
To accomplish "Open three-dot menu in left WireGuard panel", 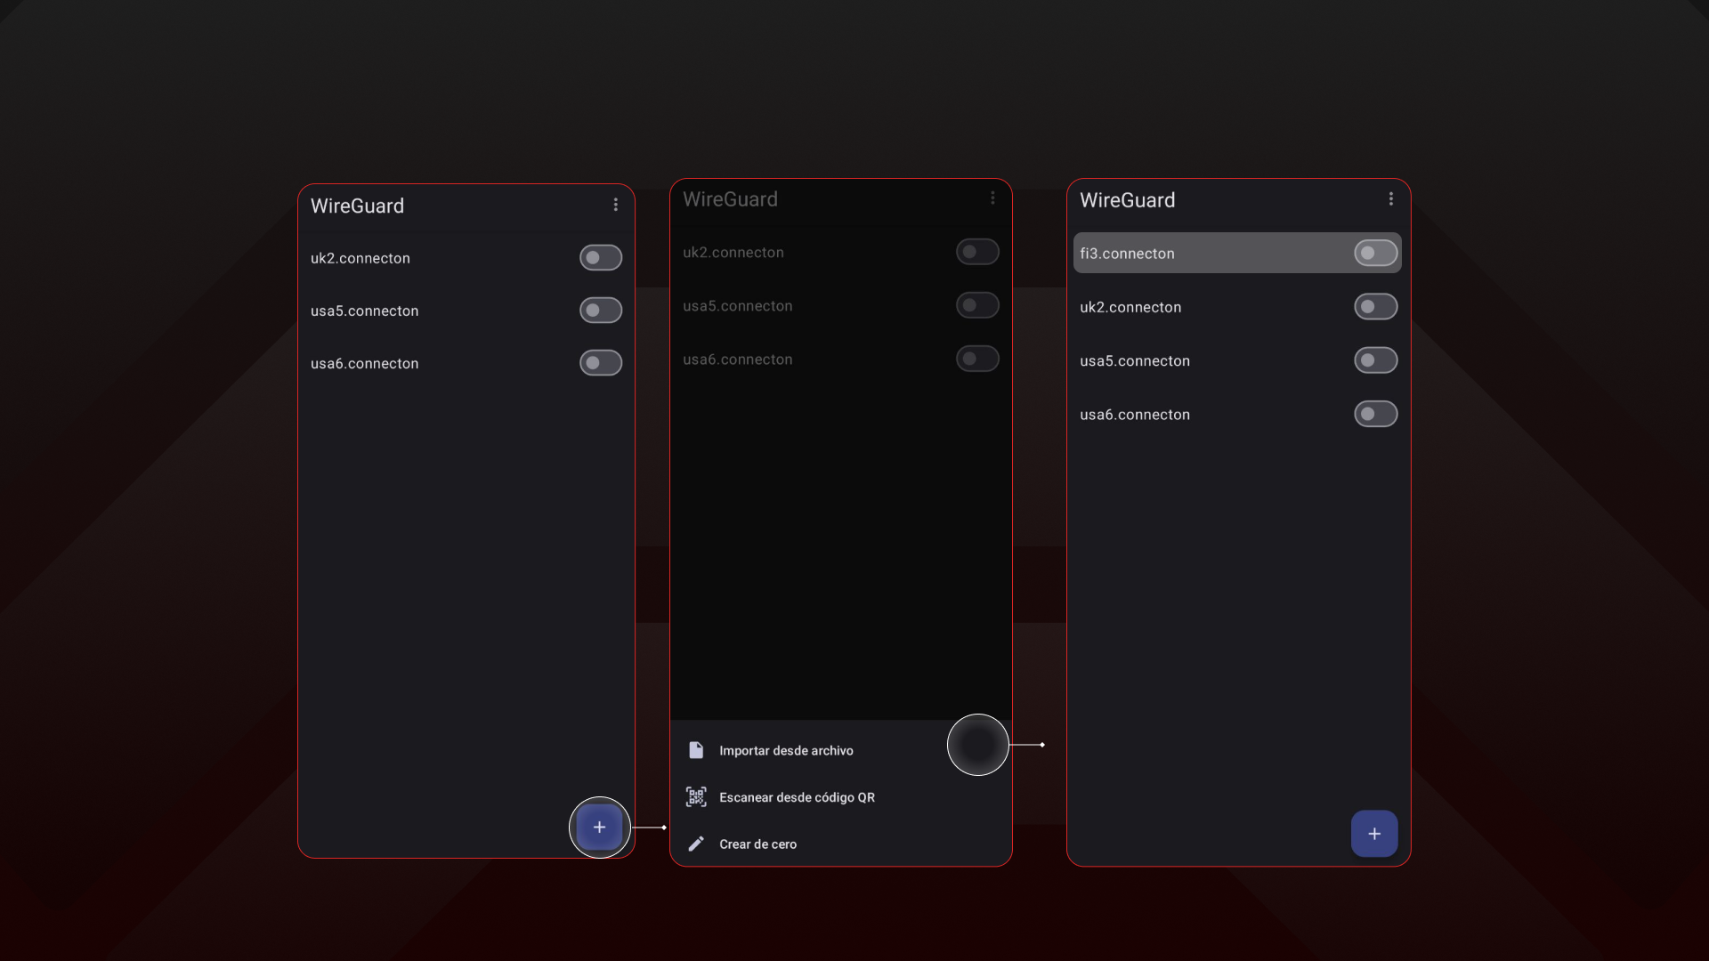I will point(615,205).
